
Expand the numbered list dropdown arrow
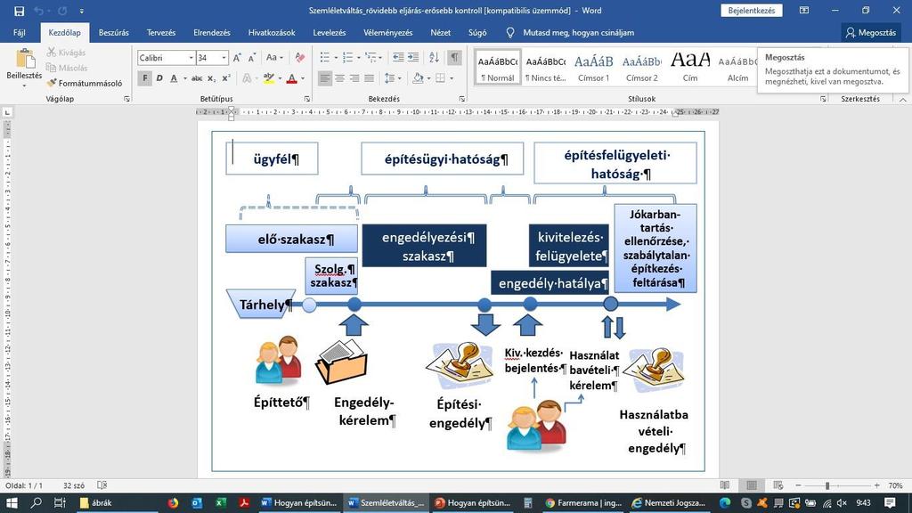click(358, 58)
